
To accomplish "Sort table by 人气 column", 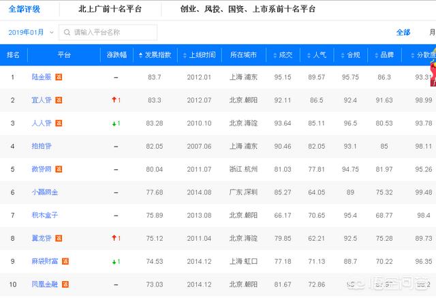I will pos(316,55).
